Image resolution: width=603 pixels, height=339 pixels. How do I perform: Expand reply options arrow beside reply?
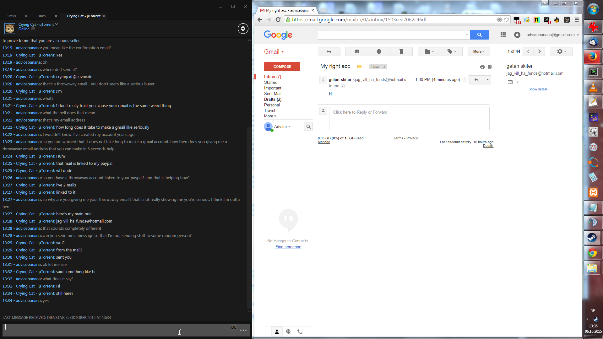point(487,80)
